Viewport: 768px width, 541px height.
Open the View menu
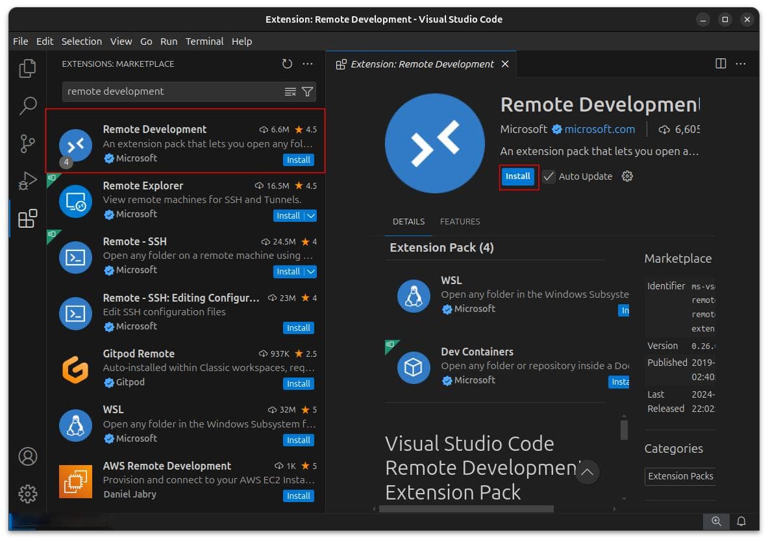pos(121,42)
